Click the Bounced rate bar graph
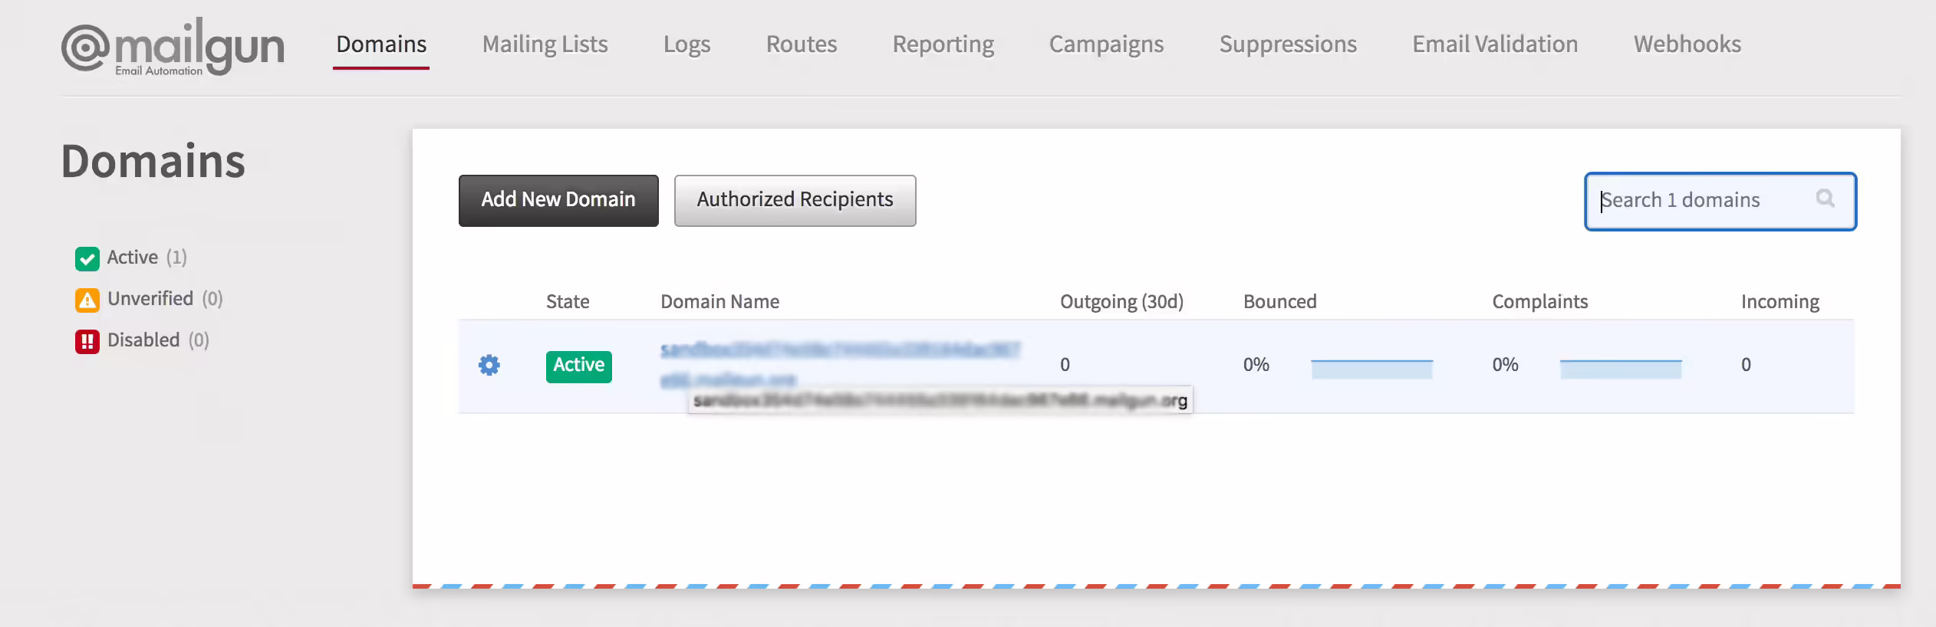The image size is (1936, 627). pyautogui.click(x=1371, y=369)
